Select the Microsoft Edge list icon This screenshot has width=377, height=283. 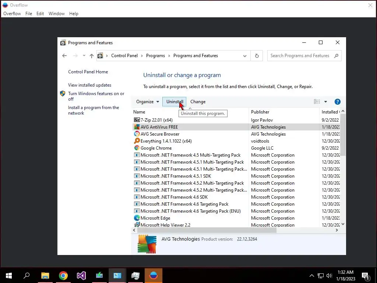click(137, 218)
